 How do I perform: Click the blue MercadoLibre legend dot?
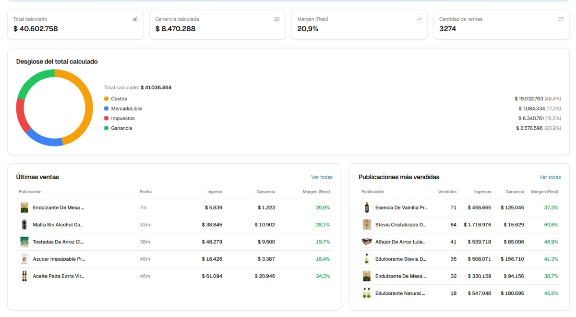pos(107,109)
